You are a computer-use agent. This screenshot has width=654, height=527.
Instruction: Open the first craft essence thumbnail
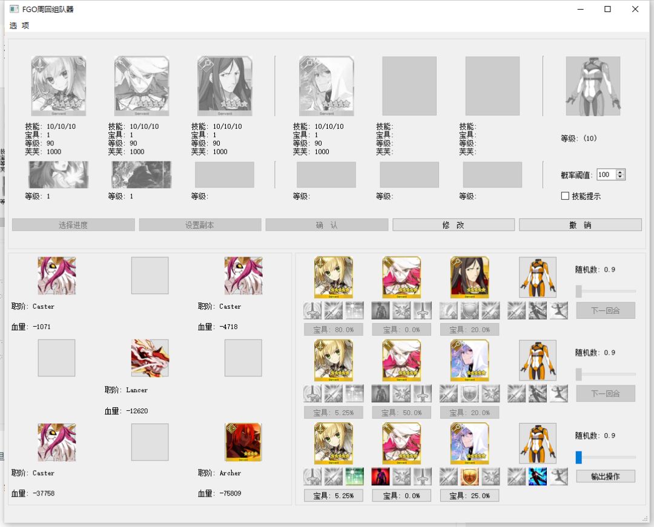(x=58, y=174)
